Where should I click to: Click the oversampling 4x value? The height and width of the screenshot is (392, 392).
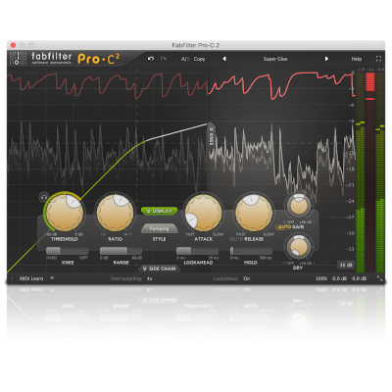(150, 278)
